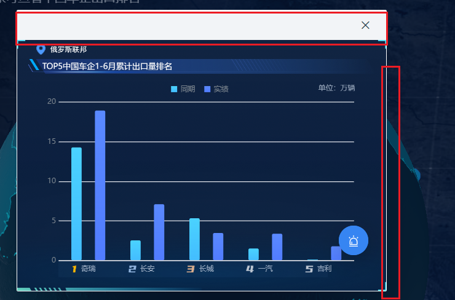Click rank number 4 badge next to 一汽
Viewport: 455px width, 300px height.
coord(250,269)
